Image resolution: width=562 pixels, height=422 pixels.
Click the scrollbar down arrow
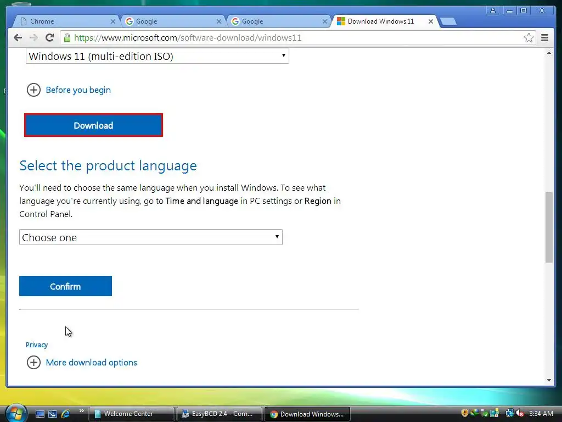[x=549, y=380]
